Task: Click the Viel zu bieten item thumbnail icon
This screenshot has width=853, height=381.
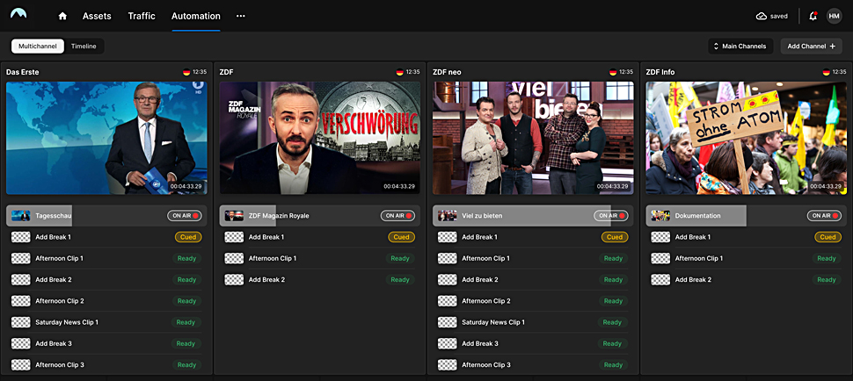Action: (448, 215)
